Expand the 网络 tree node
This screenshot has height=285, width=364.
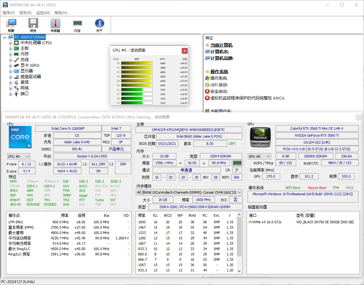(10, 88)
